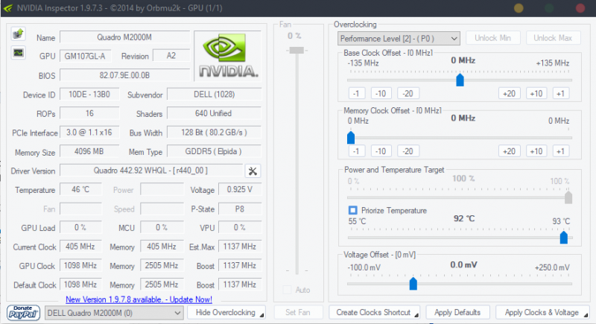Expand the Create Clocks Shortcut menu arrow

click(416, 315)
